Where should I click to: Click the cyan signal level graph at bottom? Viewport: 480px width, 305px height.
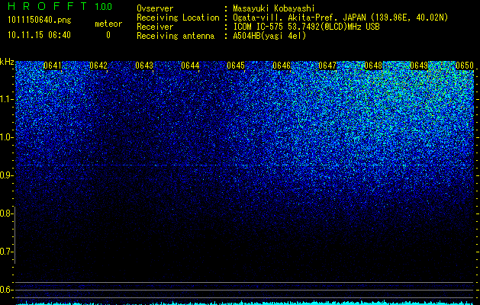[x=245, y=303]
